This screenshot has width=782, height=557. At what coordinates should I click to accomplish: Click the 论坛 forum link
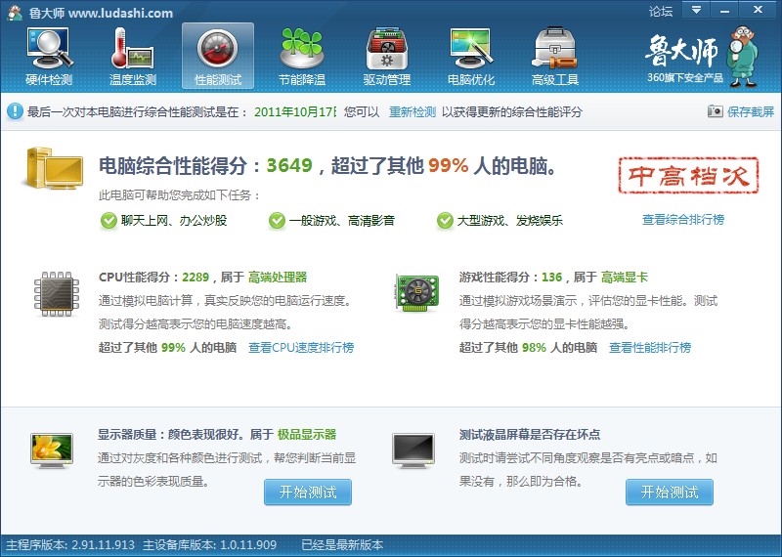(661, 11)
